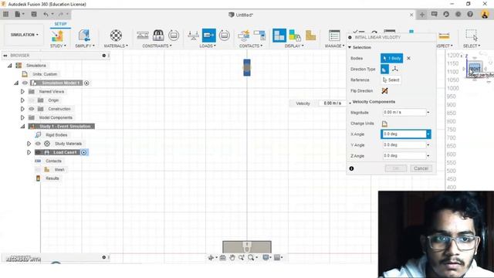494x278 pixels.
Task: Select the third Loads tool icon
Action: point(225,36)
